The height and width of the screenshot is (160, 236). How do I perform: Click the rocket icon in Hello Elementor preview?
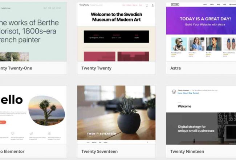[x=31, y=133]
